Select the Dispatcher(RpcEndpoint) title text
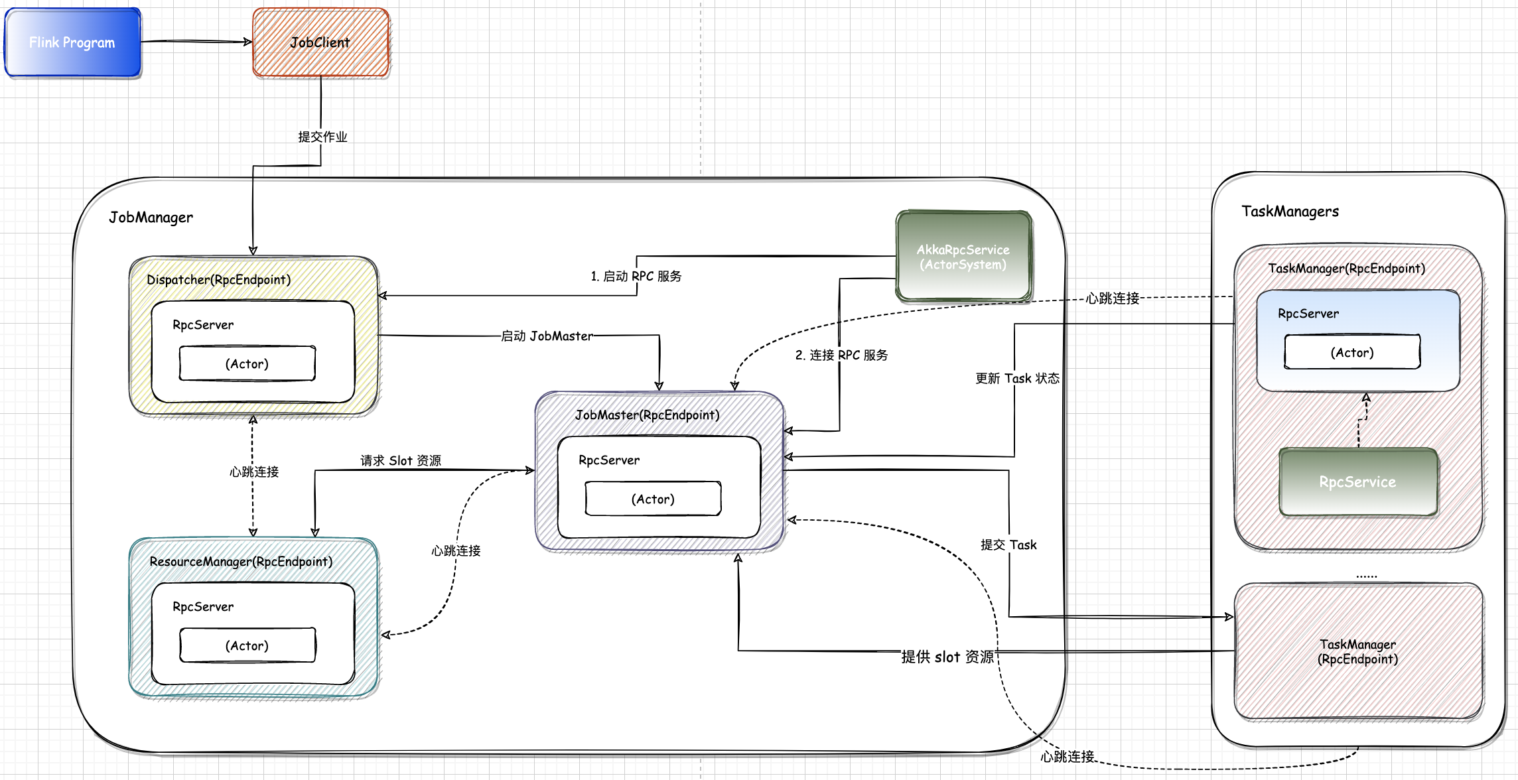 (x=219, y=280)
